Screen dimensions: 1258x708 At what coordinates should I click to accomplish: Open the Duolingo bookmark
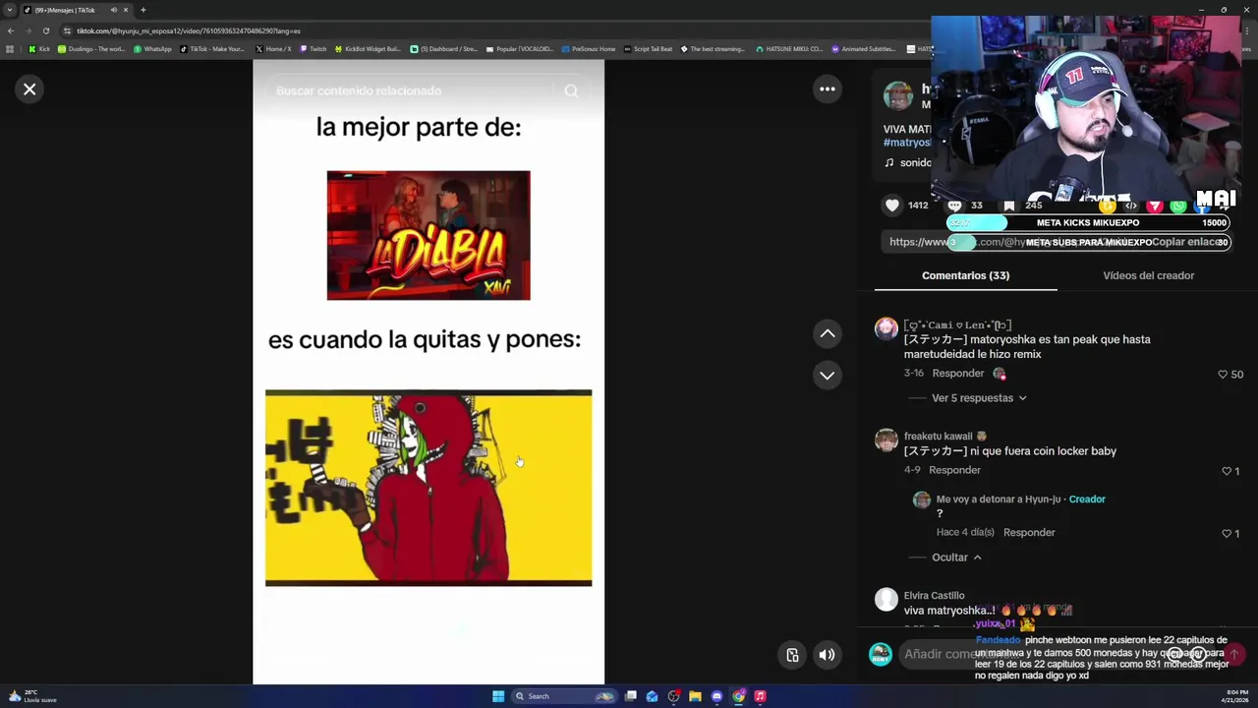91,49
